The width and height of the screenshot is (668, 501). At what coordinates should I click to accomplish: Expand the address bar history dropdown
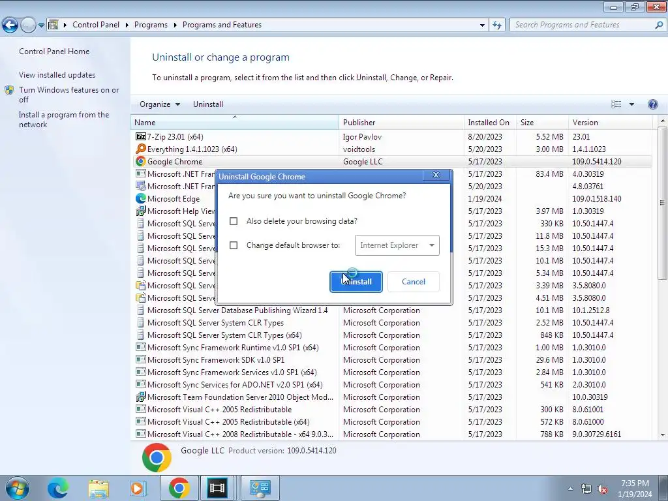tap(482, 25)
